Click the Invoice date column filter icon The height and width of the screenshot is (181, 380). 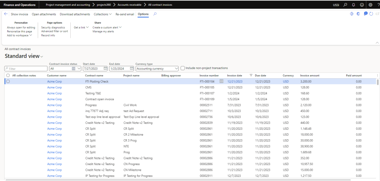[251, 76]
